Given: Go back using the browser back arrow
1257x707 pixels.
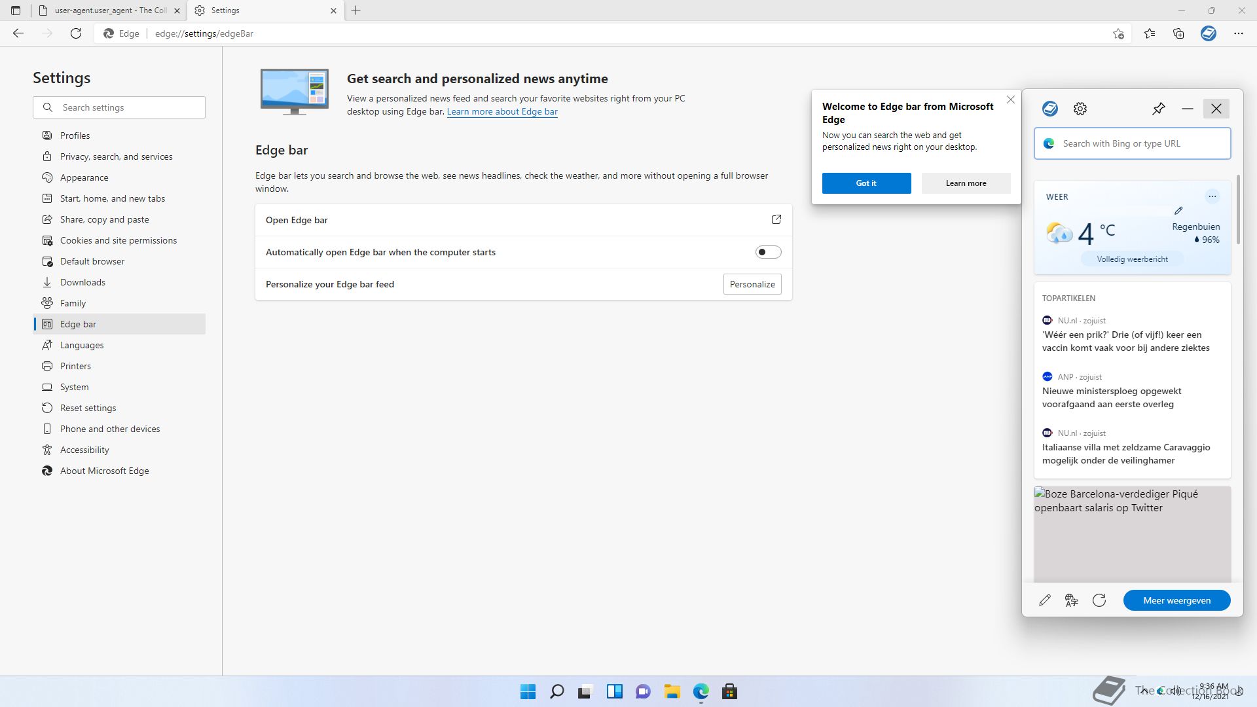Looking at the screenshot, I should (18, 33).
